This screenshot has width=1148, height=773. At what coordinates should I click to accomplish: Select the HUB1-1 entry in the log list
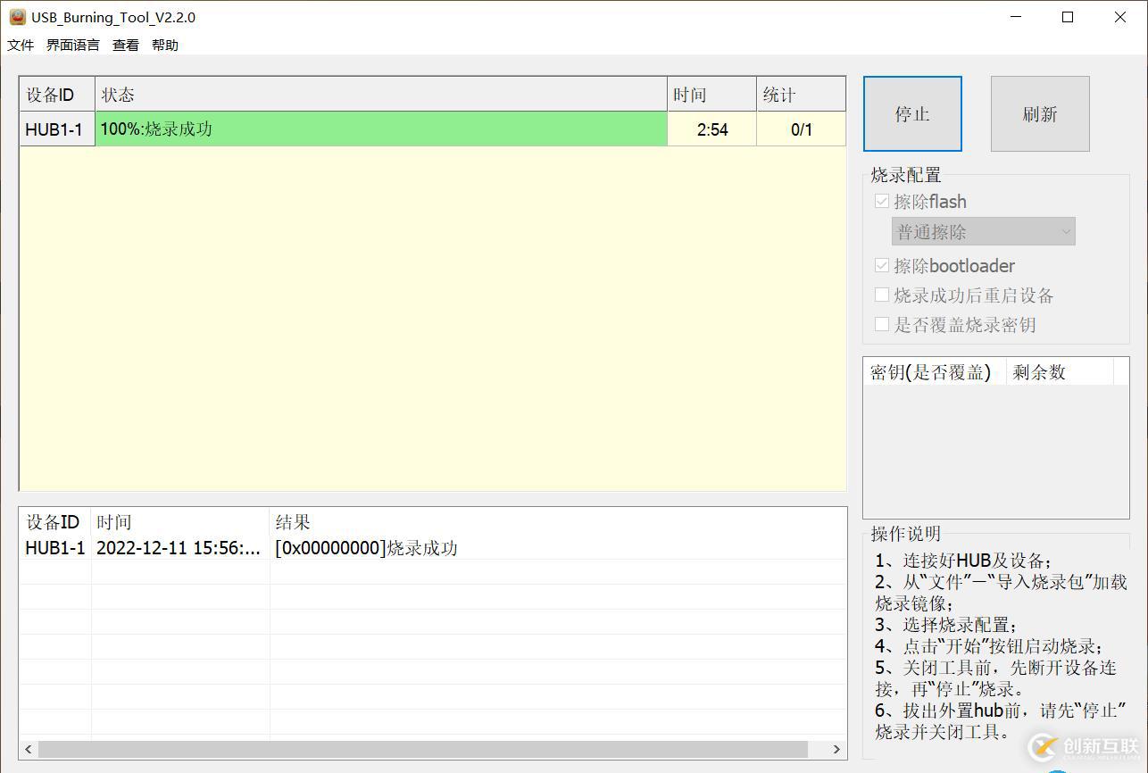tap(55, 548)
